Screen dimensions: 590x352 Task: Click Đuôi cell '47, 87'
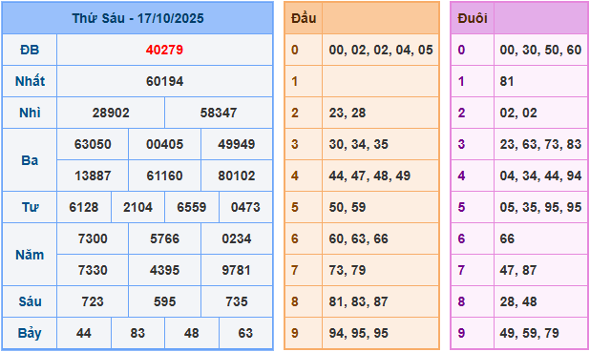(x=518, y=270)
